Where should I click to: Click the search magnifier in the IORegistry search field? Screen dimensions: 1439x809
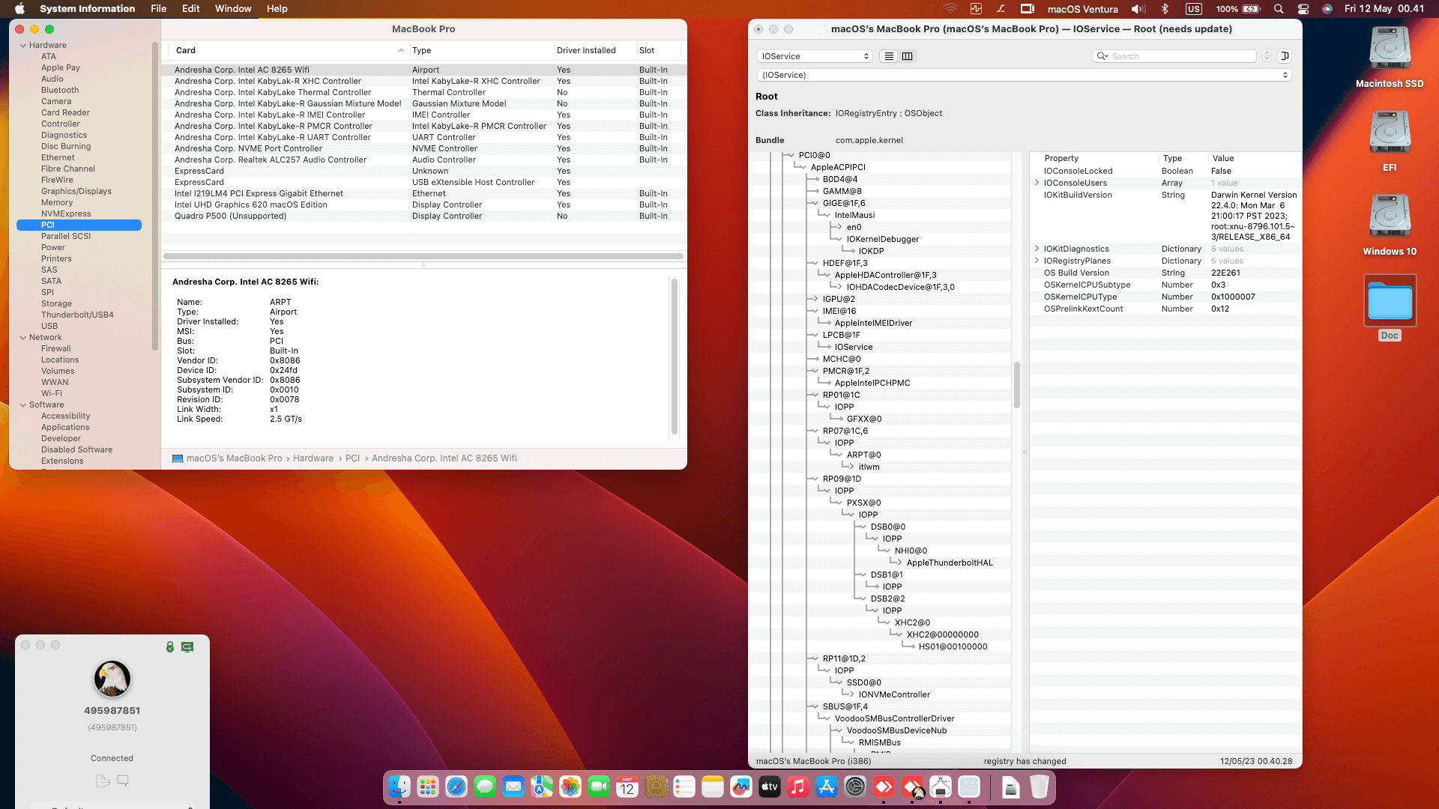[1102, 56]
